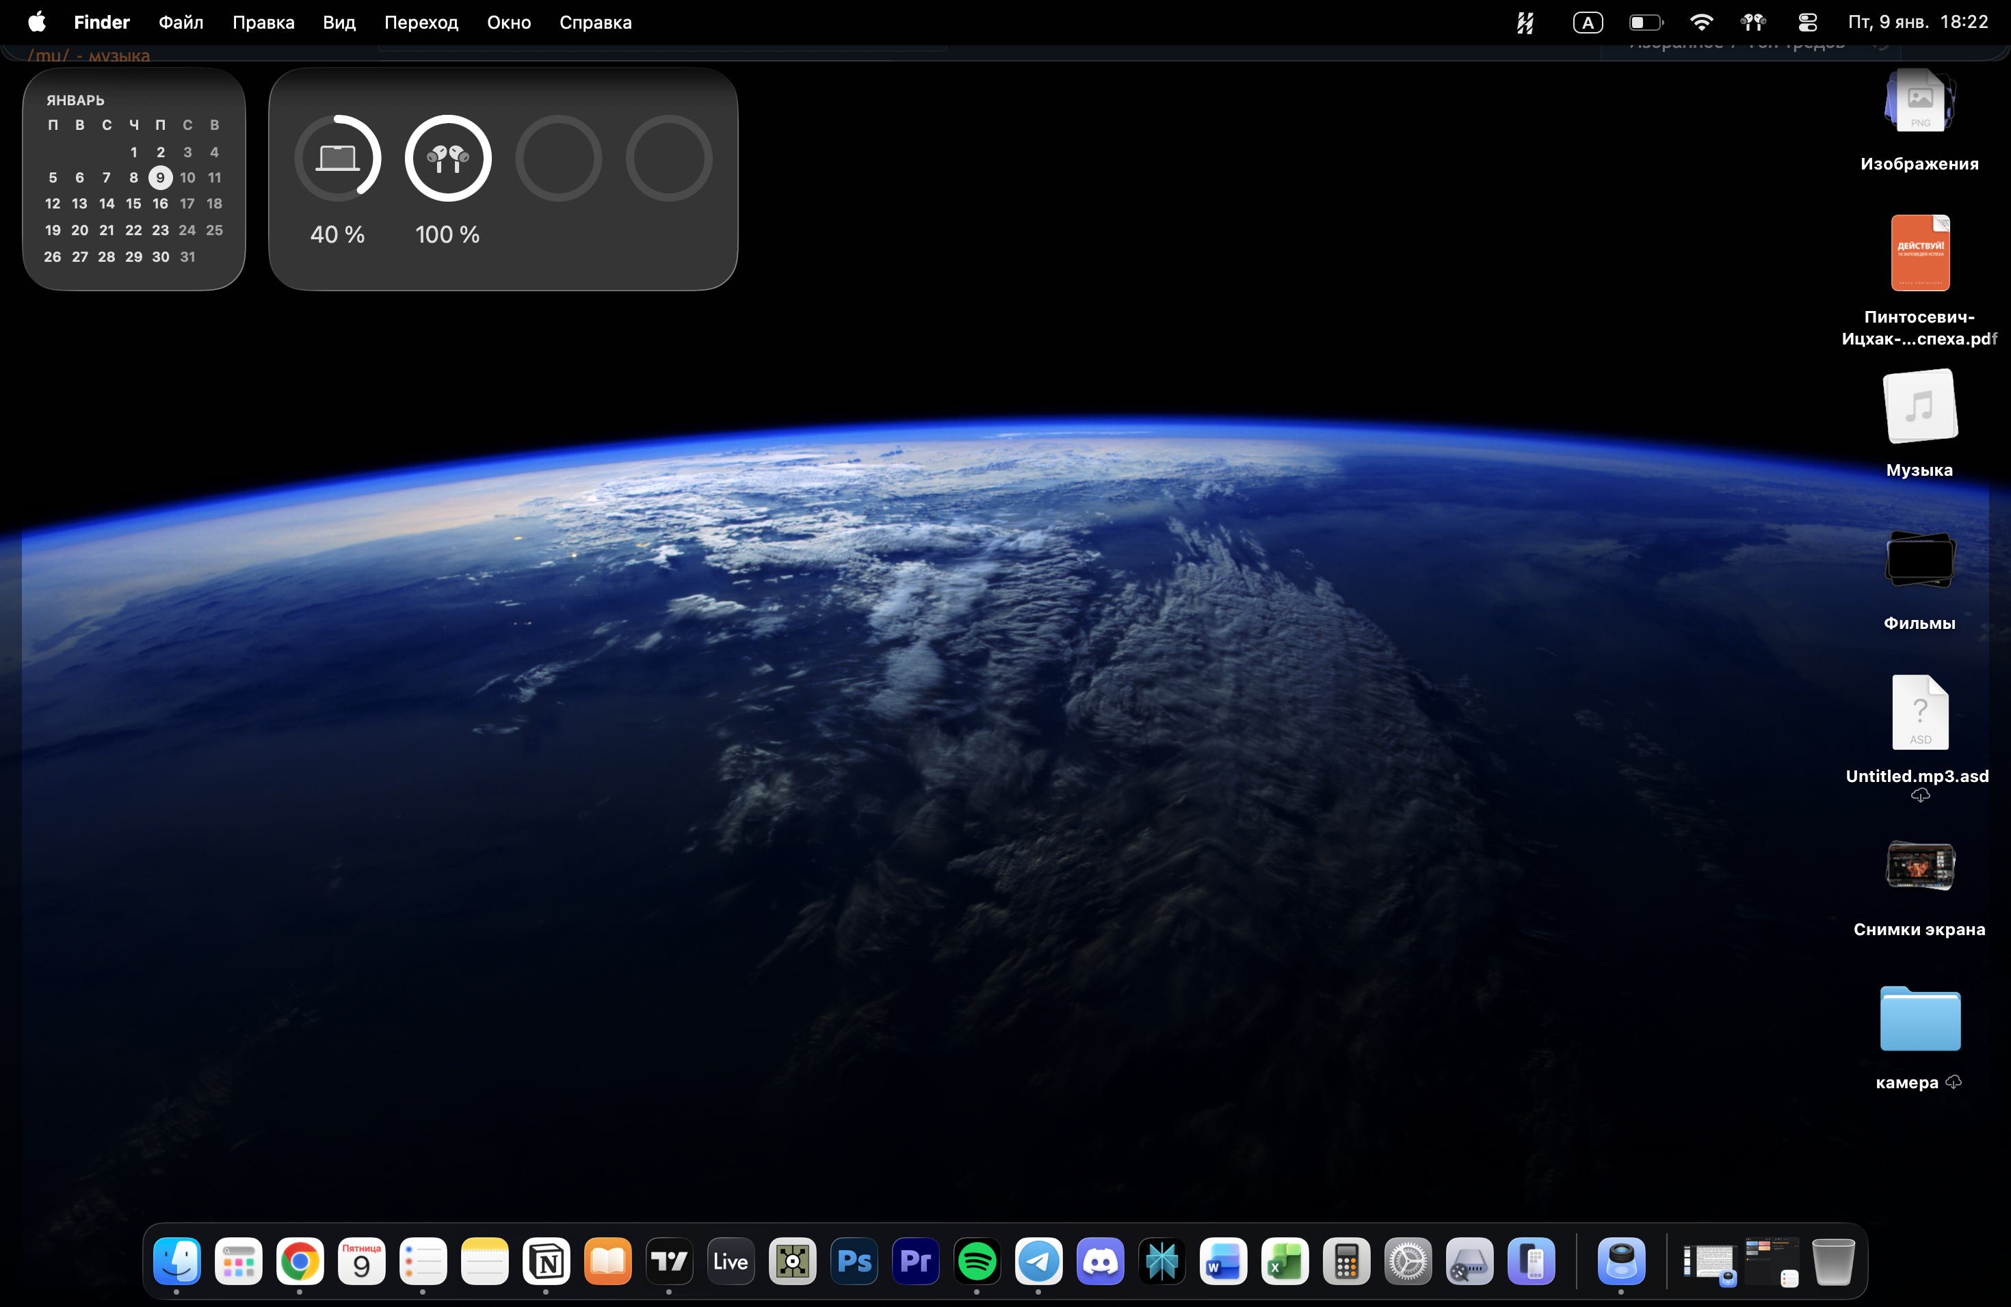This screenshot has width=2011, height=1307.
Task: Open Discord in the Dock
Action: click(1100, 1261)
